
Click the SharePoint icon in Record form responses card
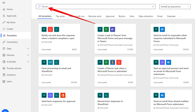(106, 95)
